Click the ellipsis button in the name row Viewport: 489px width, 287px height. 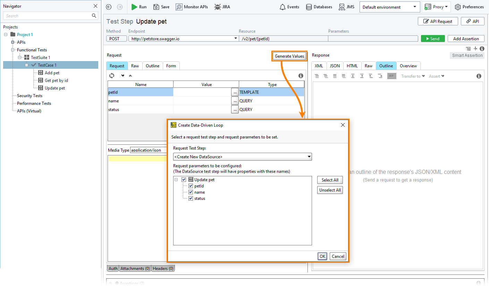tap(235, 101)
